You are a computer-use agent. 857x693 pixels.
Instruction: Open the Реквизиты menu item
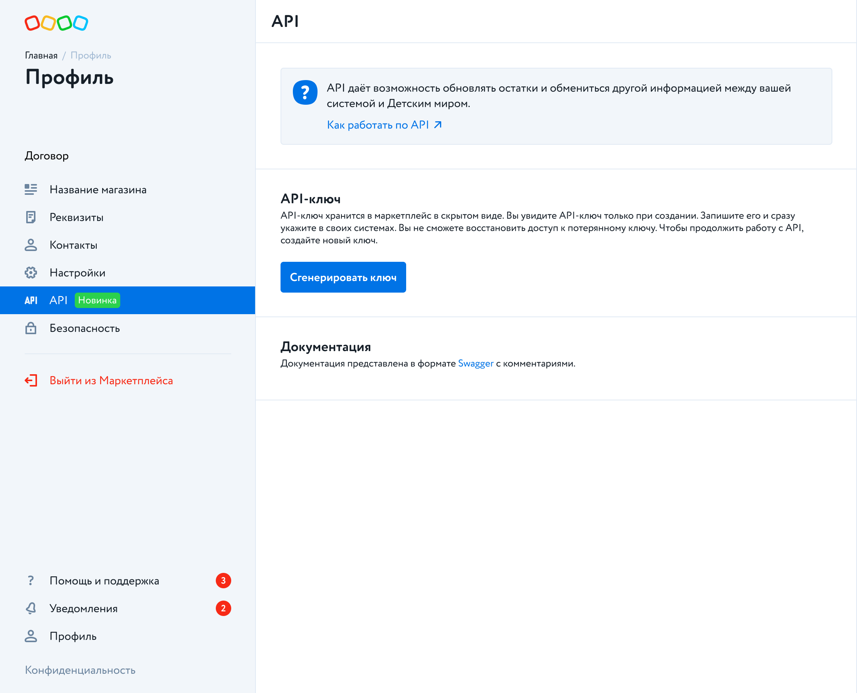click(x=128, y=217)
